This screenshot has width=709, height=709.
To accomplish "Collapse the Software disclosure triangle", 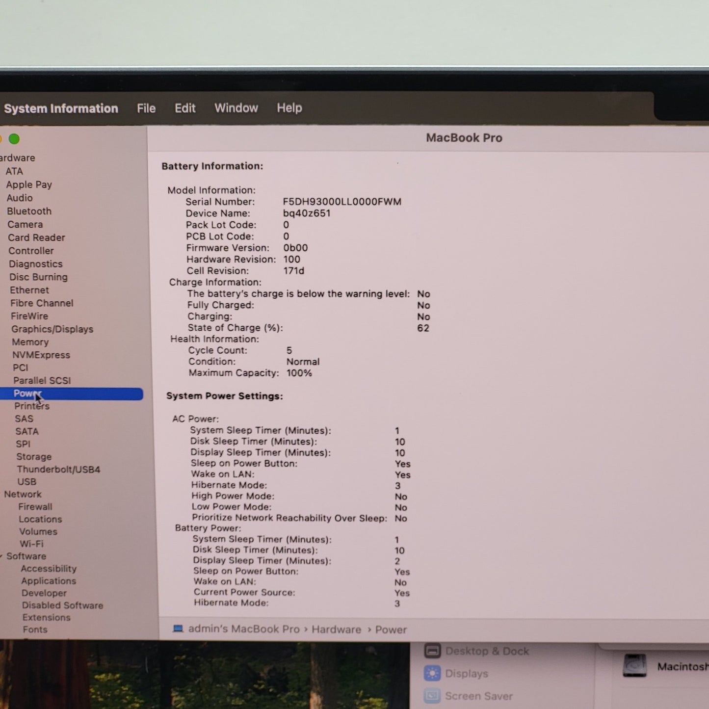I will [1, 556].
